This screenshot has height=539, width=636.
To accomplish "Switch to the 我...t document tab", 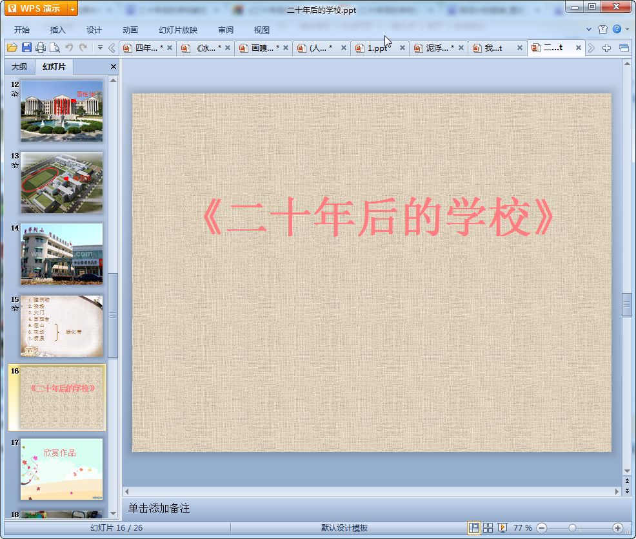I will coord(493,48).
